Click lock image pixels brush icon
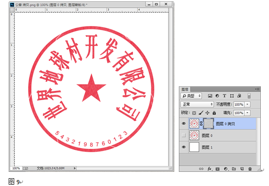This screenshot has height=186, width=269. point(201,113)
